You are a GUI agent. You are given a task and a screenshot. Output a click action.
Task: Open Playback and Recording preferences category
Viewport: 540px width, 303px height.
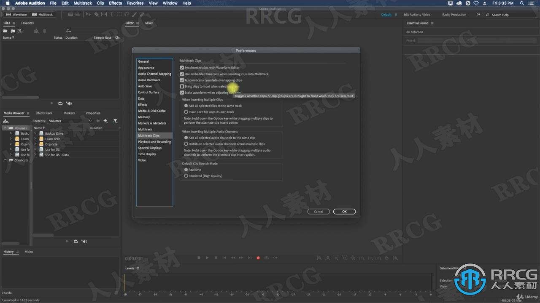154,142
